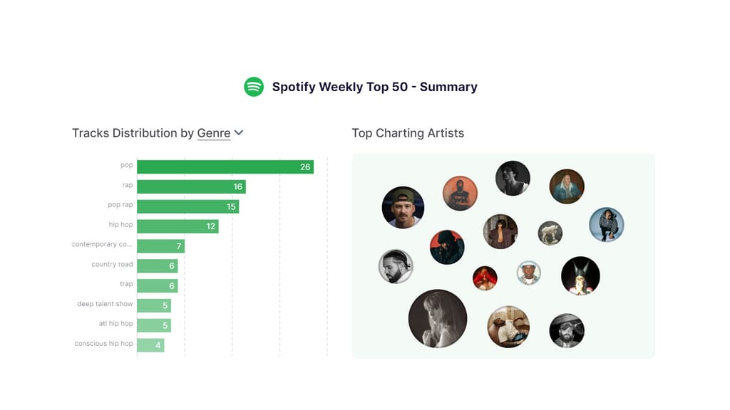Select the small white-hat artist avatar
The height and width of the screenshot is (410, 730).
(528, 273)
